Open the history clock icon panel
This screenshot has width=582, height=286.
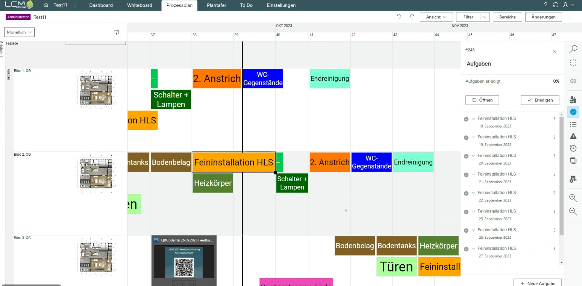point(573,149)
